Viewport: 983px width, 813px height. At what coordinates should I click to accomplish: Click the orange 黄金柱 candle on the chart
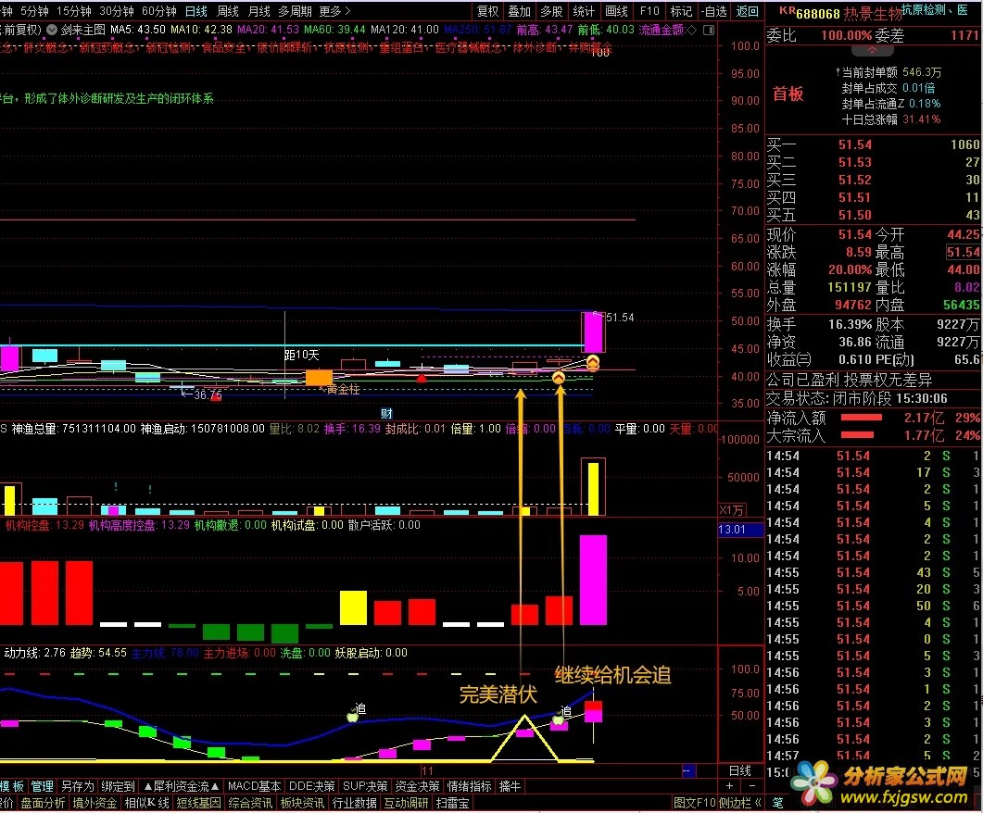[319, 378]
